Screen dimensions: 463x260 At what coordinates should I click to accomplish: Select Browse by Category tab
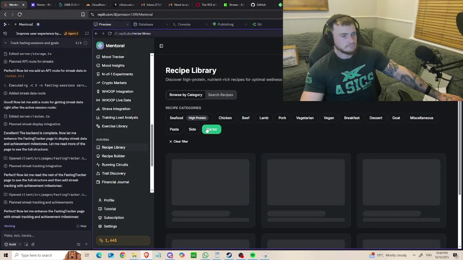[186, 95]
